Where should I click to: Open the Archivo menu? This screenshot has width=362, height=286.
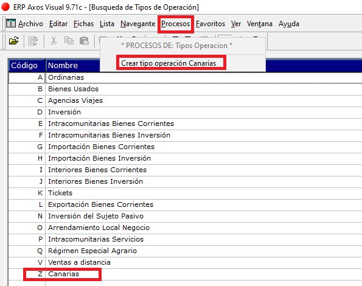[30, 24]
